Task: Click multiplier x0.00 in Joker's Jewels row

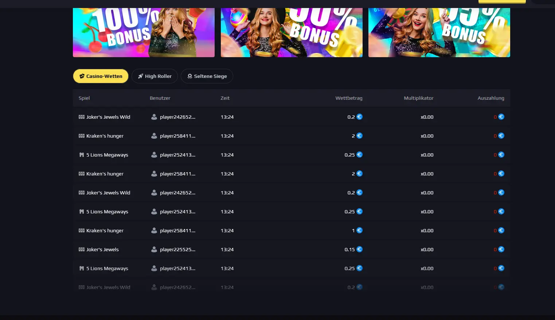Action: [427, 249]
